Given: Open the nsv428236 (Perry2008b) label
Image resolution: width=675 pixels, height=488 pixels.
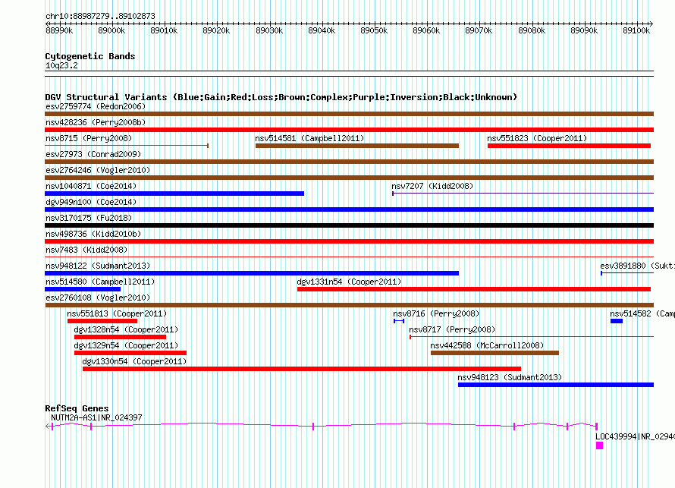Looking at the screenshot, I should coord(96,122).
